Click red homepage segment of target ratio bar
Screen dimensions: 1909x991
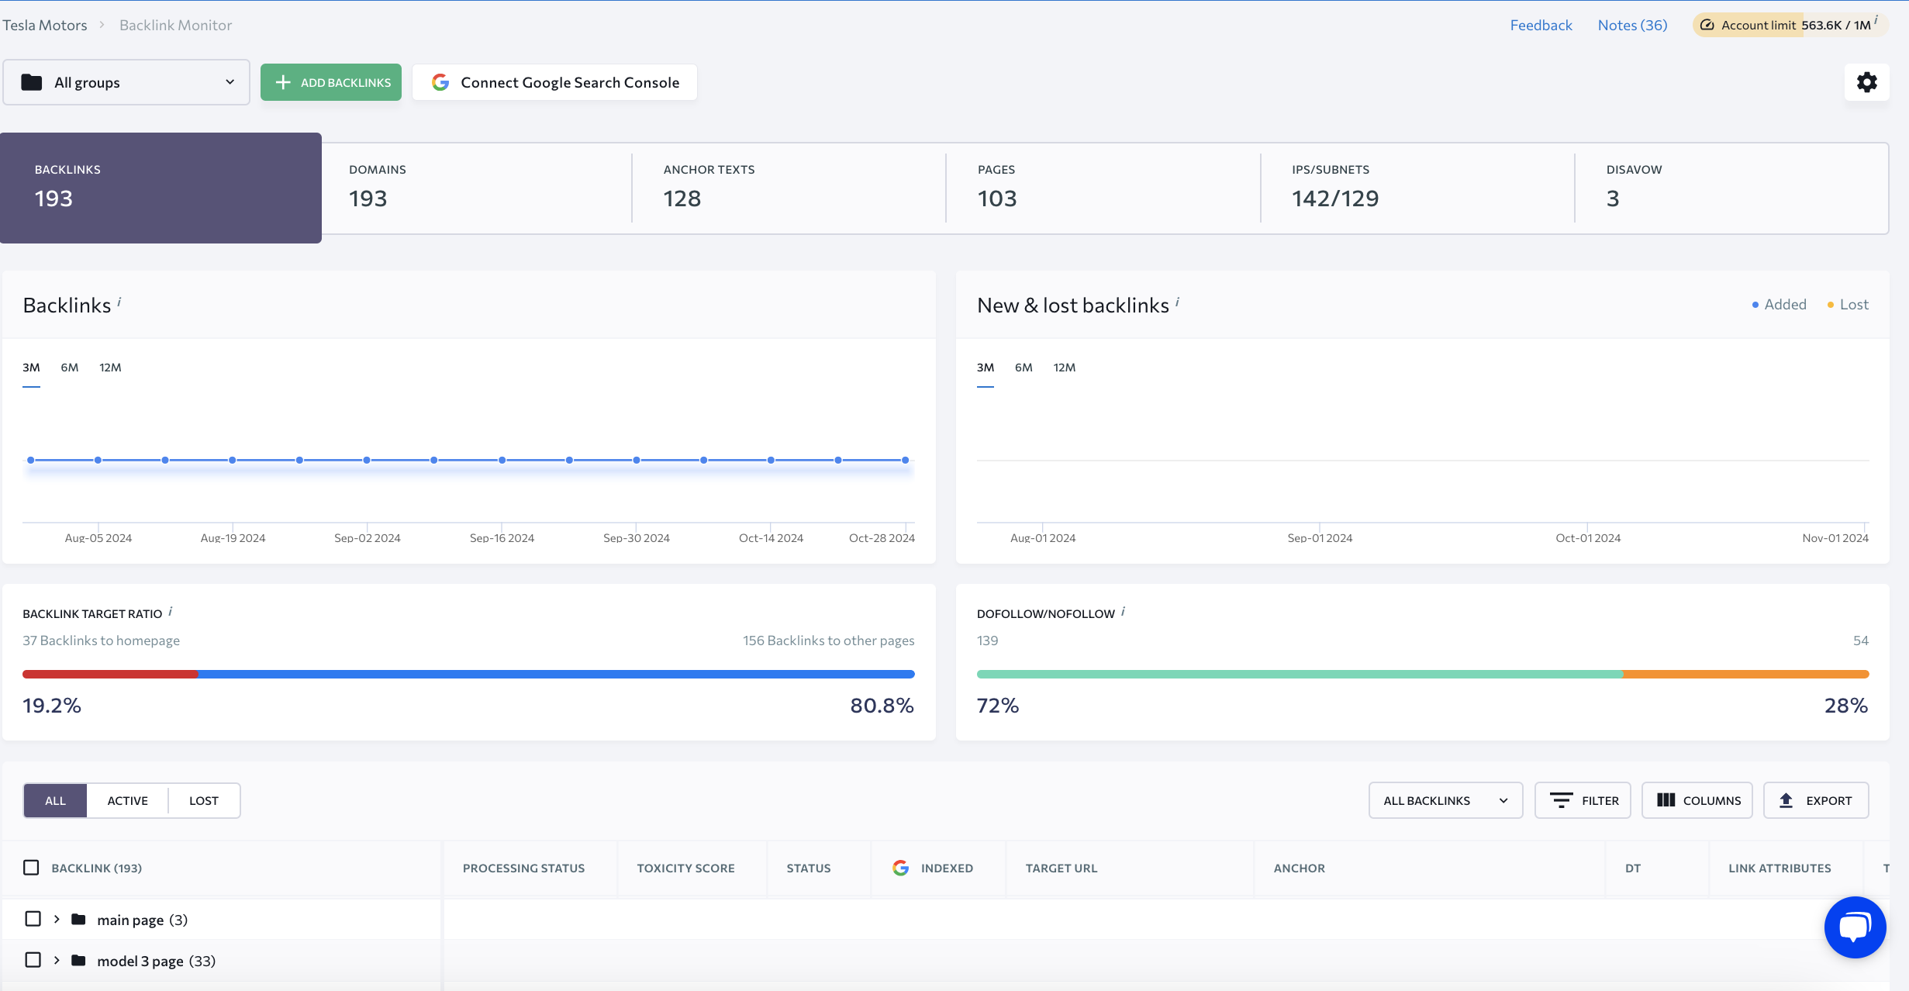(110, 674)
